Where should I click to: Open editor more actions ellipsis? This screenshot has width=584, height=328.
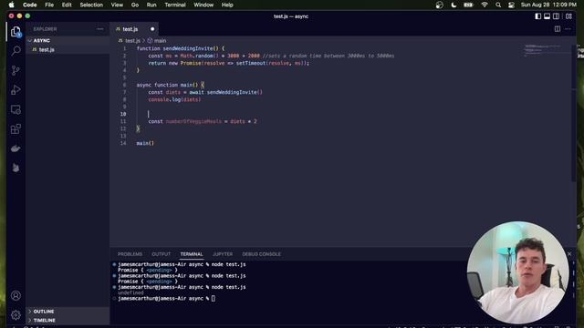pos(568,29)
